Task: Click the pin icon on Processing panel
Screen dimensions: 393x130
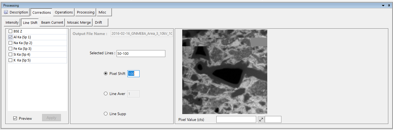Action: pos(389,6)
